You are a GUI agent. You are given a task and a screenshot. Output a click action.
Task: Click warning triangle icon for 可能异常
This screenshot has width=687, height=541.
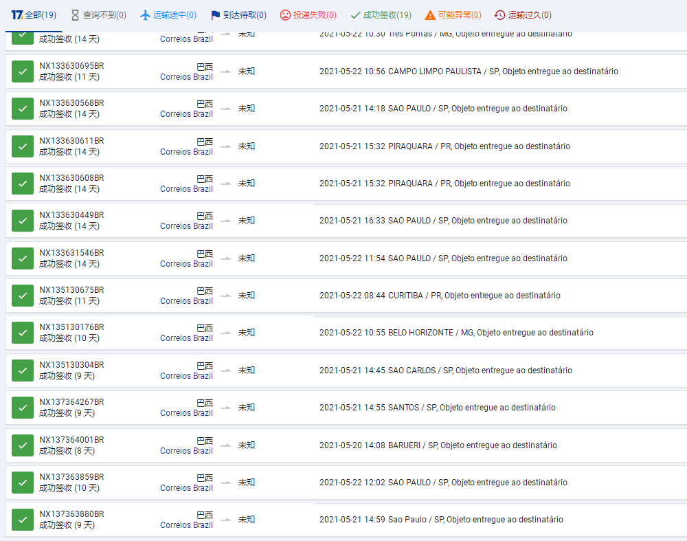coord(430,15)
